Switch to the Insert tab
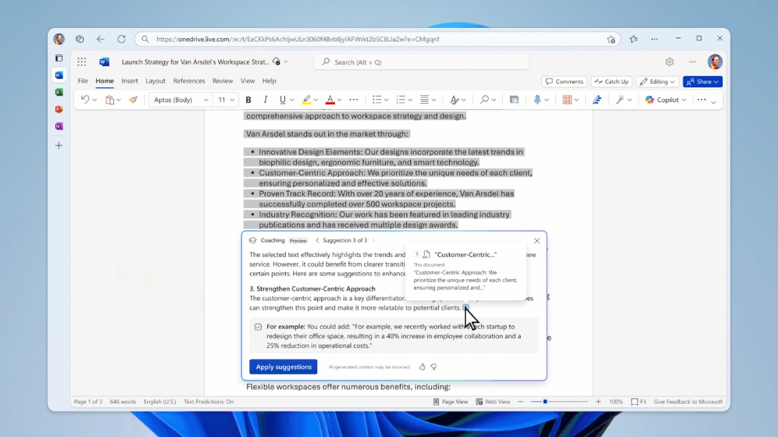The height and width of the screenshot is (437, 778). 129,81
